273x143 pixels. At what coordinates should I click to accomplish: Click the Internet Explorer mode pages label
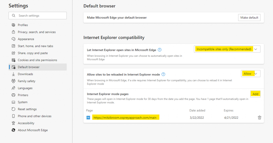[108, 94]
